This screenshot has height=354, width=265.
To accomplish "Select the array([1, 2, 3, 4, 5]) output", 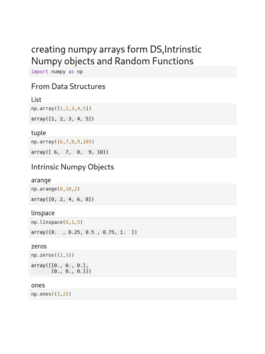I will (x=62, y=119).
